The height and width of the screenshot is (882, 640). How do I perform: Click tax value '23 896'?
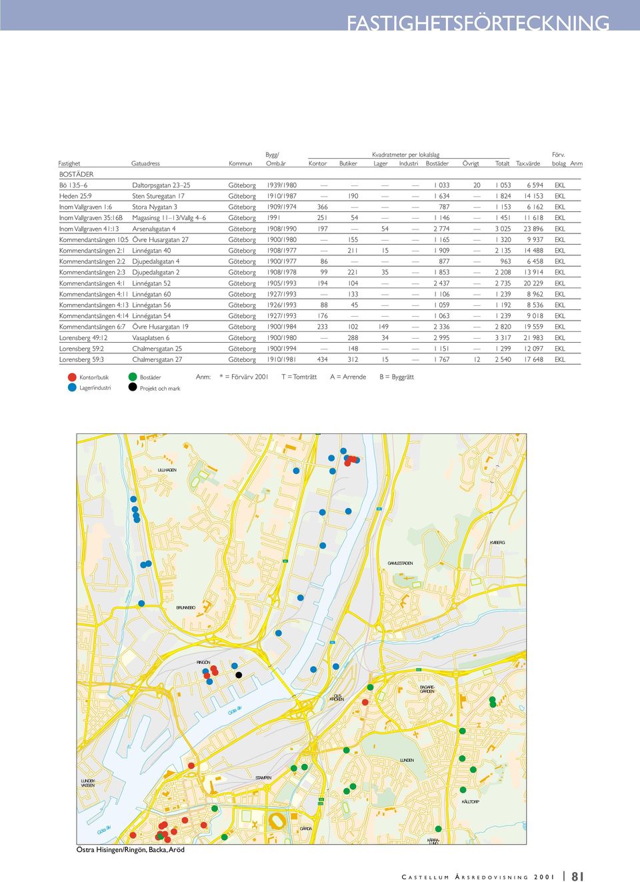533,229
